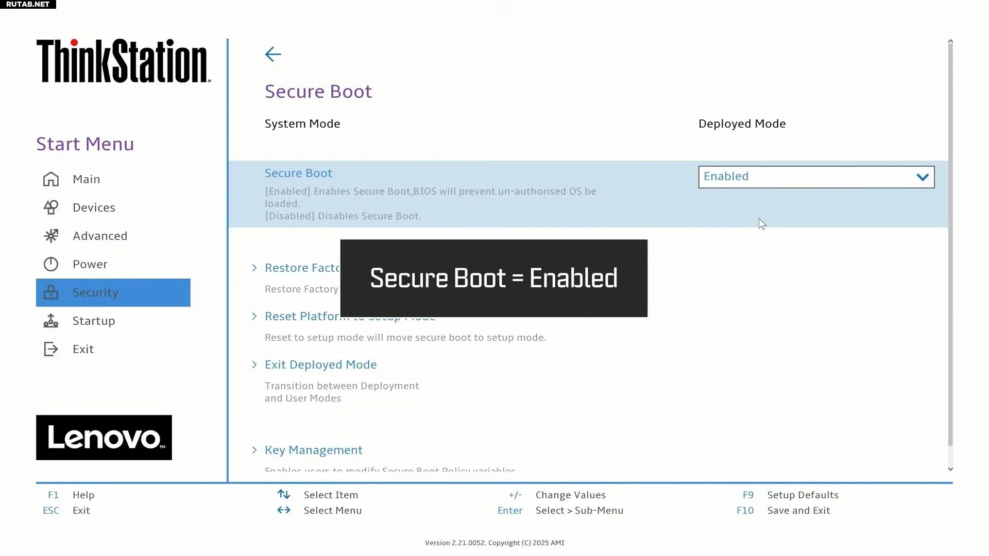The width and height of the screenshot is (989, 556).
Task: Open the Key Management link
Action: coord(313,450)
